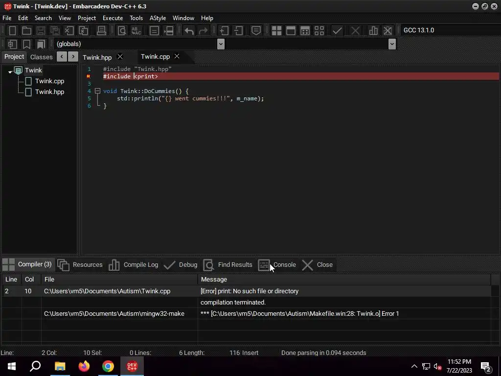The image size is (501, 376).
Task: Click the Stop execution X toolbar icon
Action: [355, 30]
